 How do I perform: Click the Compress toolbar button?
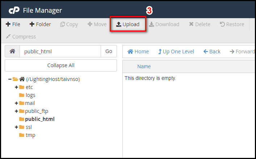pyautogui.click(x=21, y=37)
